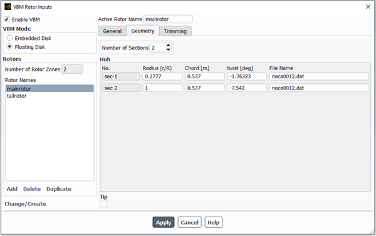Viewport: 376px width, 236px height.
Task: Select the Embedded Disk mode
Action: [x=9, y=38]
